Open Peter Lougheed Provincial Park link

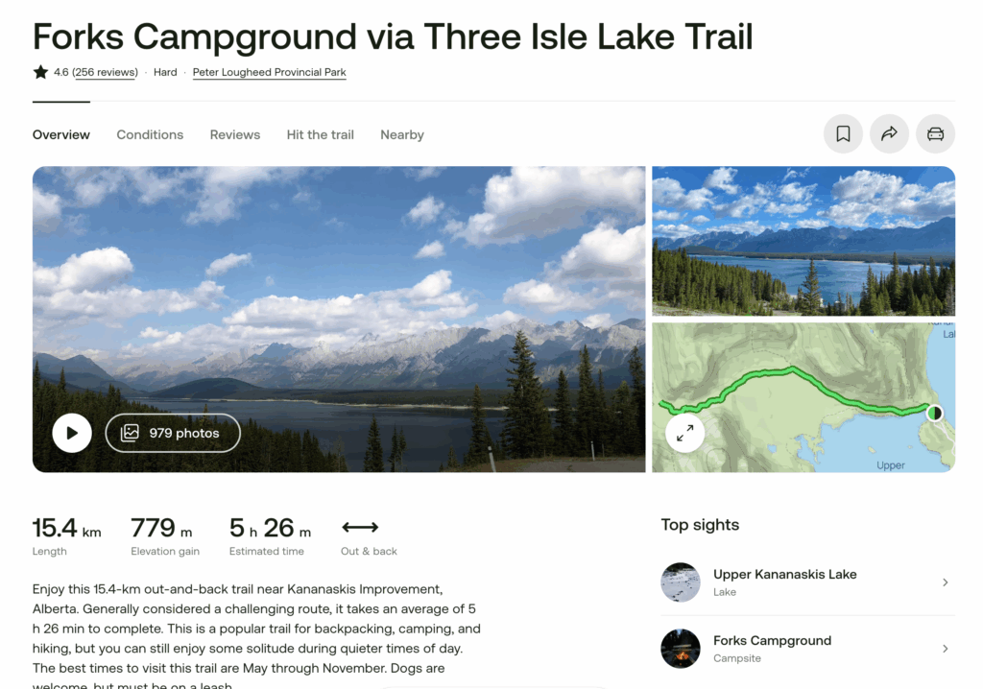click(x=270, y=72)
